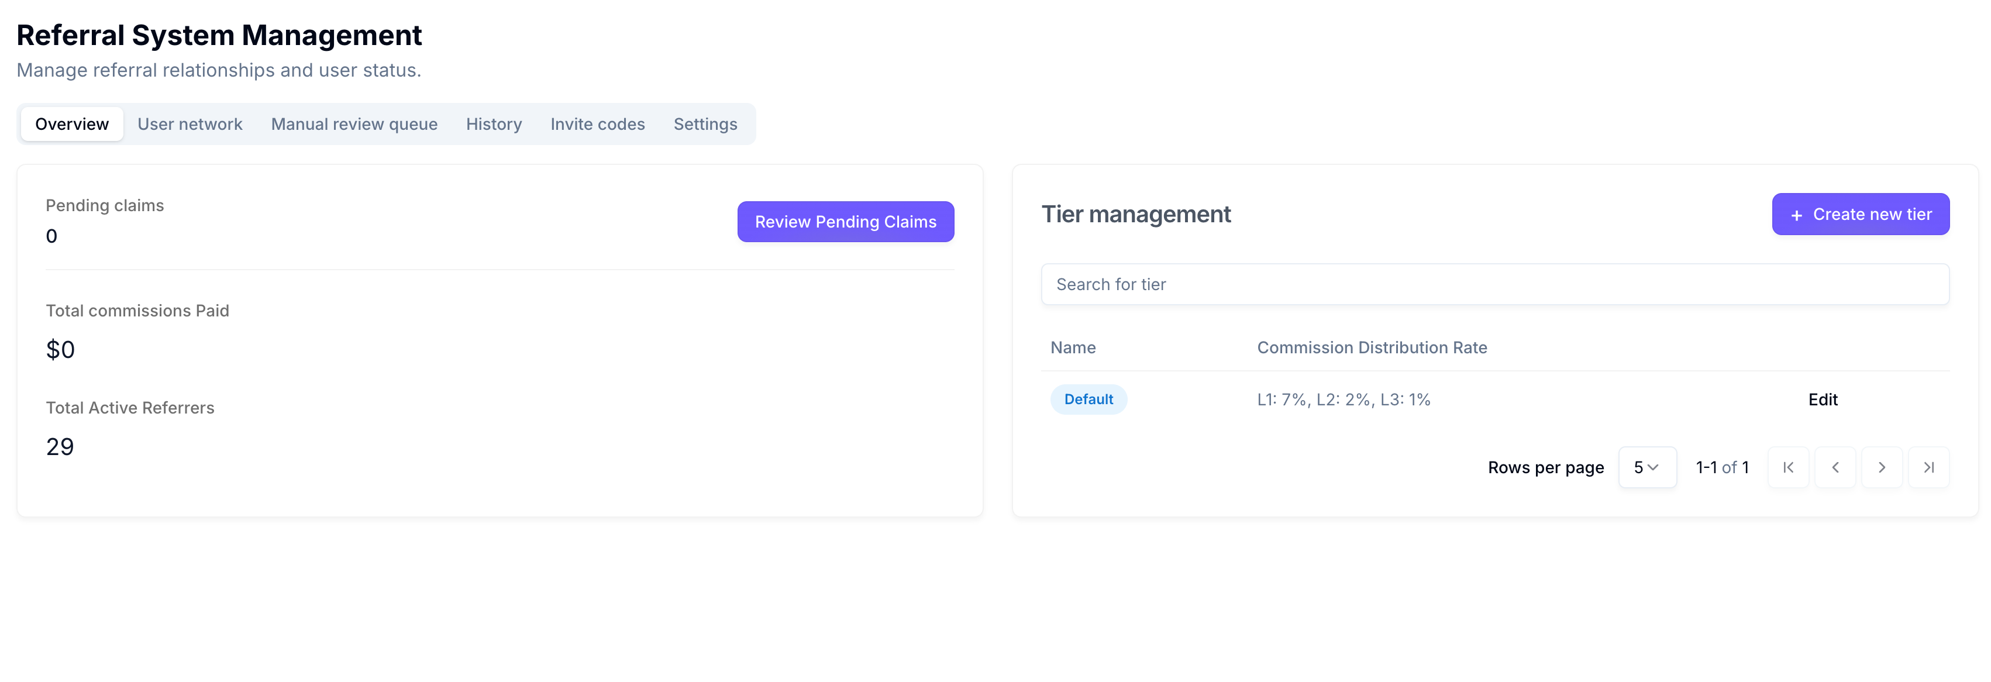Screen dimensions: 1991x682
Task: Click Commission Distribution Rate column header
Action: pos(1371,348)
